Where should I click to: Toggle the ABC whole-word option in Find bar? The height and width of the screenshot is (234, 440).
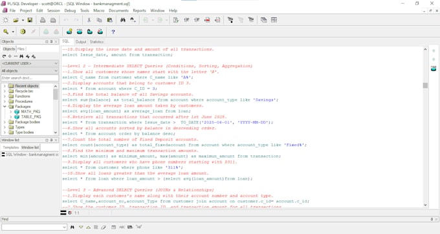click(x=122, y=227)
